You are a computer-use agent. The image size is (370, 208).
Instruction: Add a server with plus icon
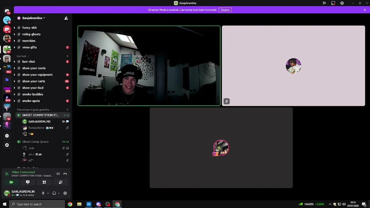(x=7, y=136)
